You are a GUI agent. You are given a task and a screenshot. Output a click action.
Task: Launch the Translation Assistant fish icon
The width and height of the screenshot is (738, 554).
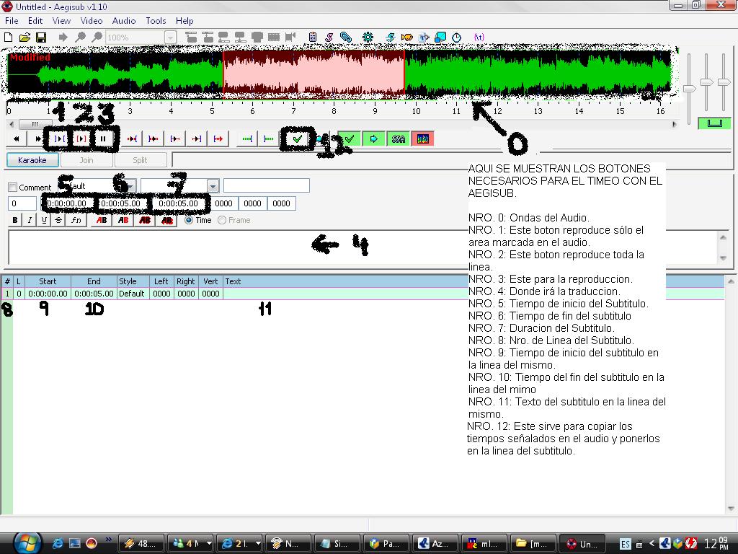[407, 38]
